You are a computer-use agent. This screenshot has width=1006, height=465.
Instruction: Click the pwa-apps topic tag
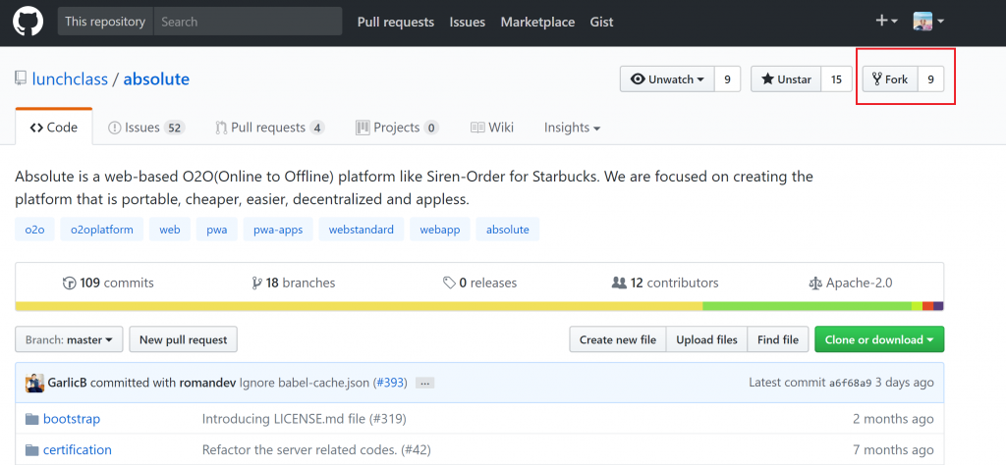(278, 230)
